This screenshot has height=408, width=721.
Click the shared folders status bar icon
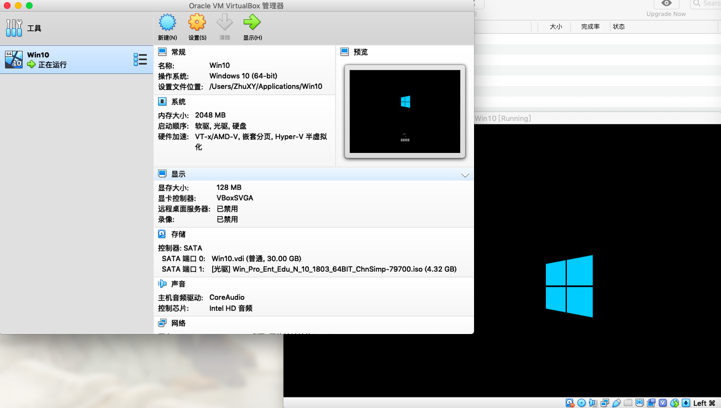[628, 403]
